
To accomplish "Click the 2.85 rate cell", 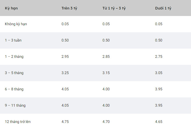I will coord(106,56).
